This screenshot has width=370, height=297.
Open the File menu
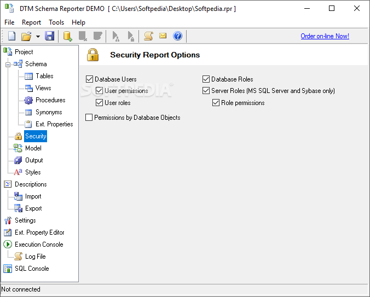pyautogui.click(x=9, y=22)
